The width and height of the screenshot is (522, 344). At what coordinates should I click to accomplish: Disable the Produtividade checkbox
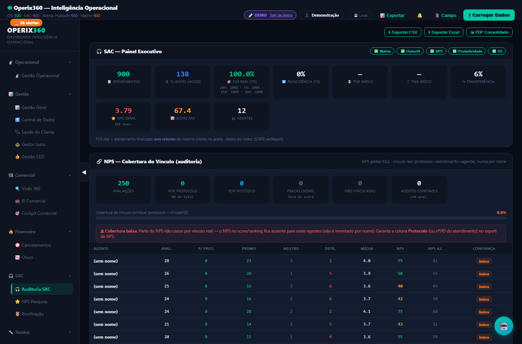coord(455,51)
